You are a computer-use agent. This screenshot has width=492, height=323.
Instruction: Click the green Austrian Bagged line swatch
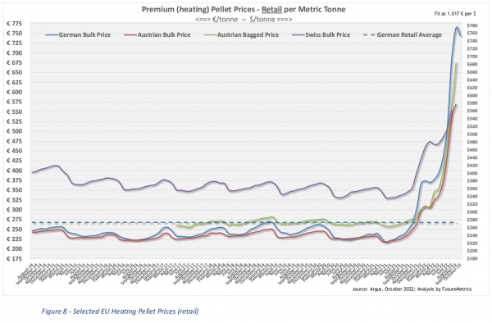[x=210, y=34]
